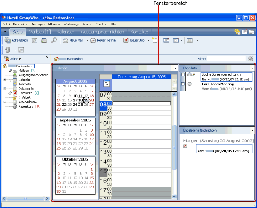Click Donnerstag August 18, 2005 date header

(142, 77)
